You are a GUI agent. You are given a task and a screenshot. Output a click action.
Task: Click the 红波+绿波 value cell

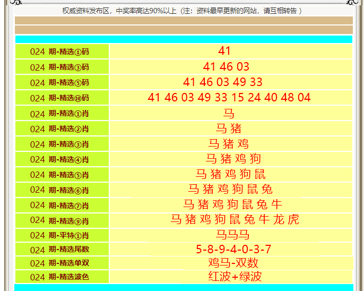point(235,277)
